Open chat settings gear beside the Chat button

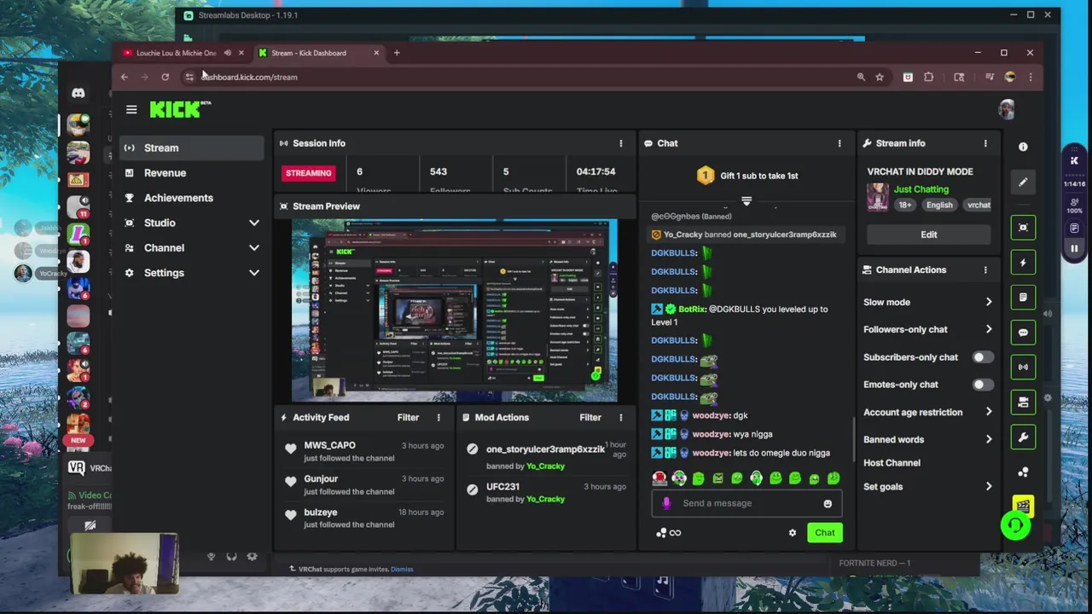pos(793,533)
